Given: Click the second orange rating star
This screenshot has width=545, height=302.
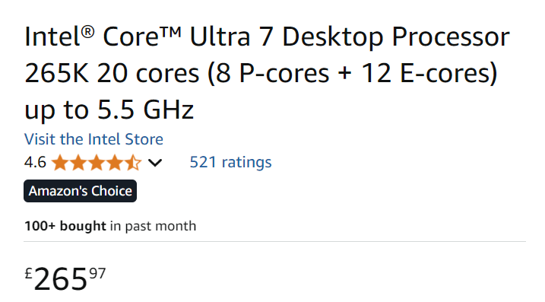Looking at the screenshot, I should click(x=78, y=163).
